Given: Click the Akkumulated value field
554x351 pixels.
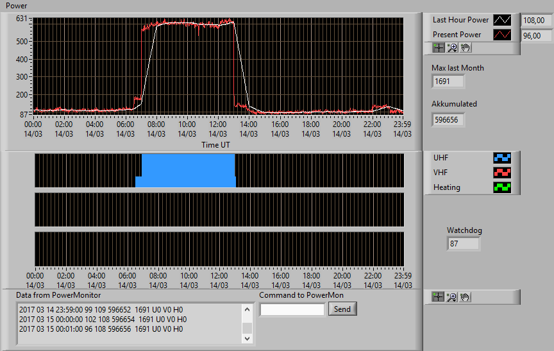Looking at the screenshot, I should 448,120.
